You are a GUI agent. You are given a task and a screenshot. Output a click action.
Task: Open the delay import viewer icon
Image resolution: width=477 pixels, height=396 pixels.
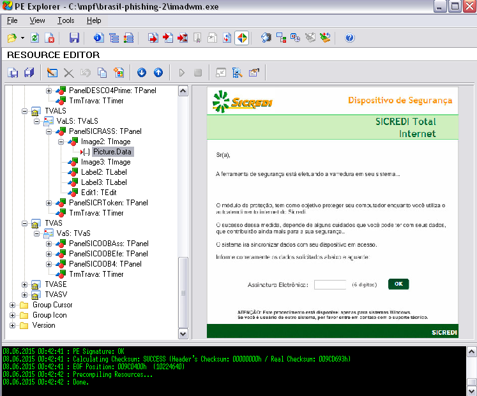point(183,38)
